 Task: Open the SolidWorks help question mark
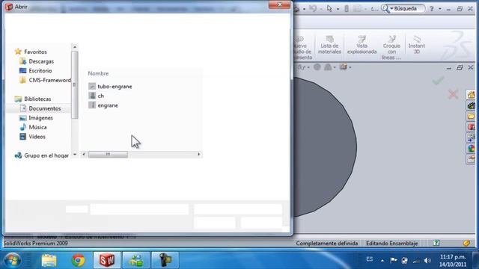pyautogui.click(x=431, y=9)
